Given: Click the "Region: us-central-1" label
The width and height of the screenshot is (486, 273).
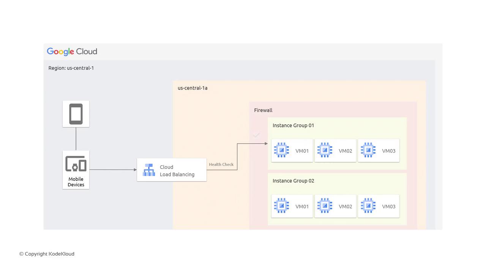Looking at the screenshot, I should point(71,68).
